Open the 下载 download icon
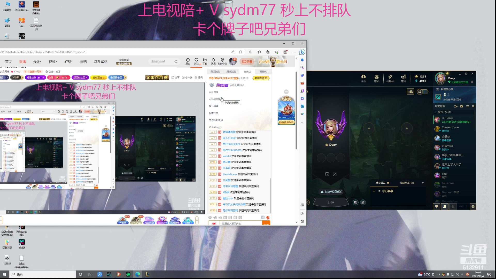 click(205, 61)
